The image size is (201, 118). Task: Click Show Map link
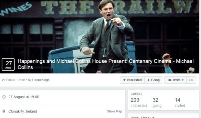pos(114,111)
